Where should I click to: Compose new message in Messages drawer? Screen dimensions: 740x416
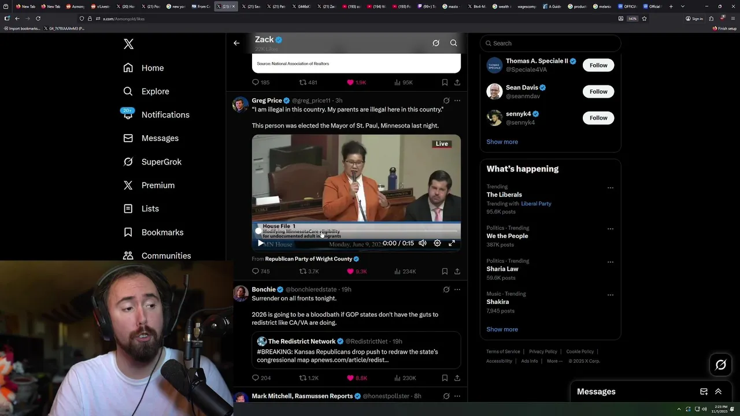click(704, 392)
